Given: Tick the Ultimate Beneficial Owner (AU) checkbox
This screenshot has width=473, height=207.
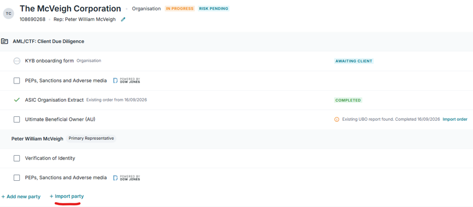Looking at the screenshot, I should tap(17, 120).
